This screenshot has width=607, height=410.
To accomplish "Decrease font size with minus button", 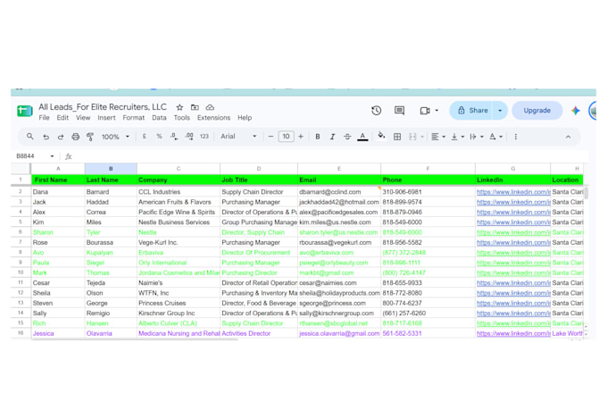I will point(270,137).
